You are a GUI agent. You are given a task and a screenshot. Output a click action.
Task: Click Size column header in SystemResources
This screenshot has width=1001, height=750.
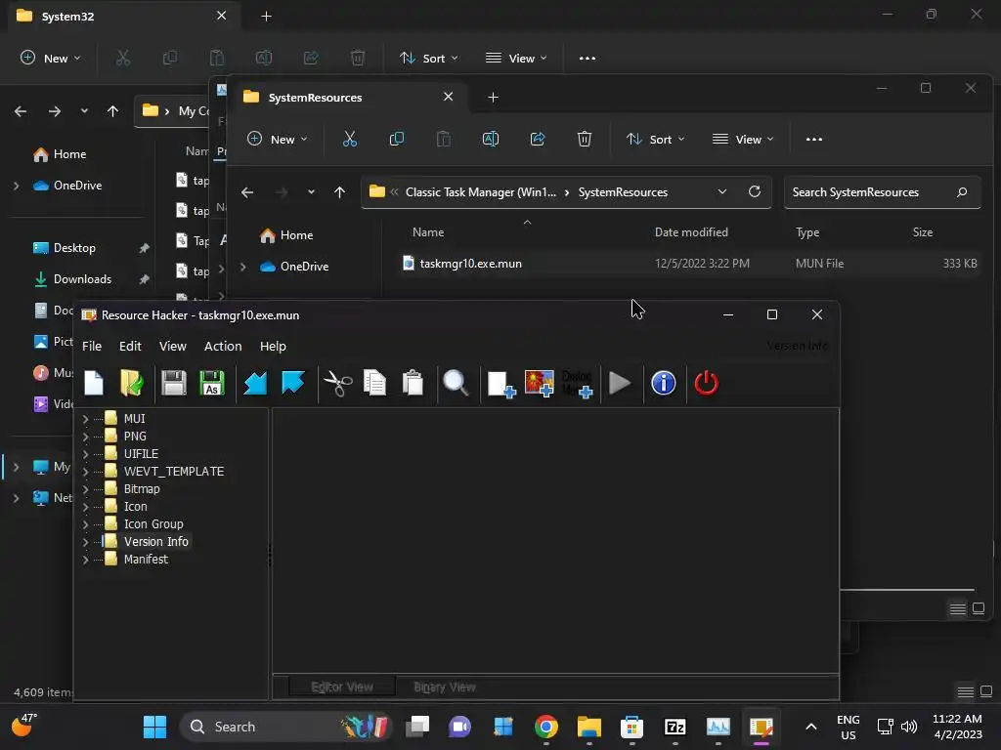tap(923, 232)
